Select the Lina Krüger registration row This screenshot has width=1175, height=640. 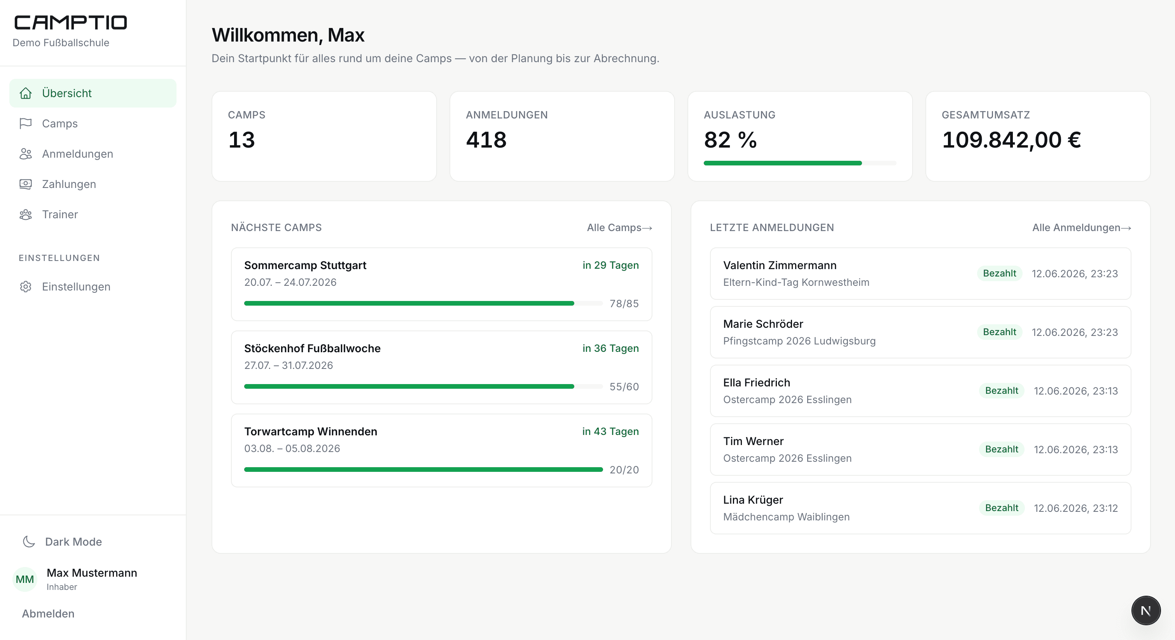click(x=920, y=508)
